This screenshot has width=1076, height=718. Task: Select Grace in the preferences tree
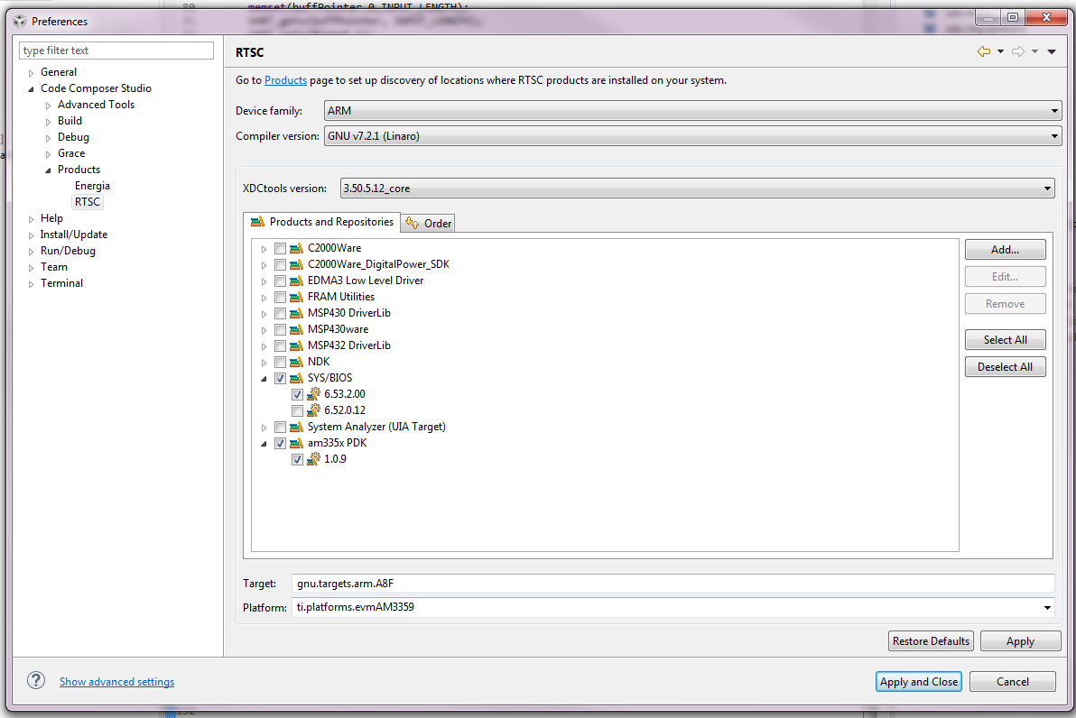71,153
